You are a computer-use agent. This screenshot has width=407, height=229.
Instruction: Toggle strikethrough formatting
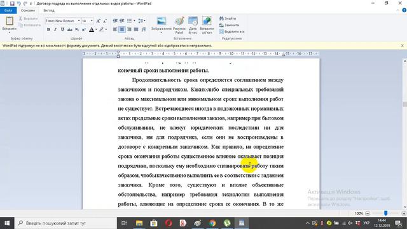coord(69,30)
